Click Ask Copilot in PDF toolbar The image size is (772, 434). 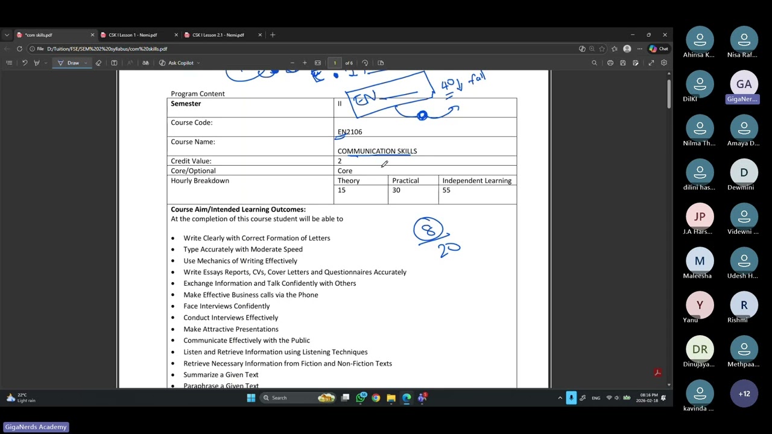[176, 63]
